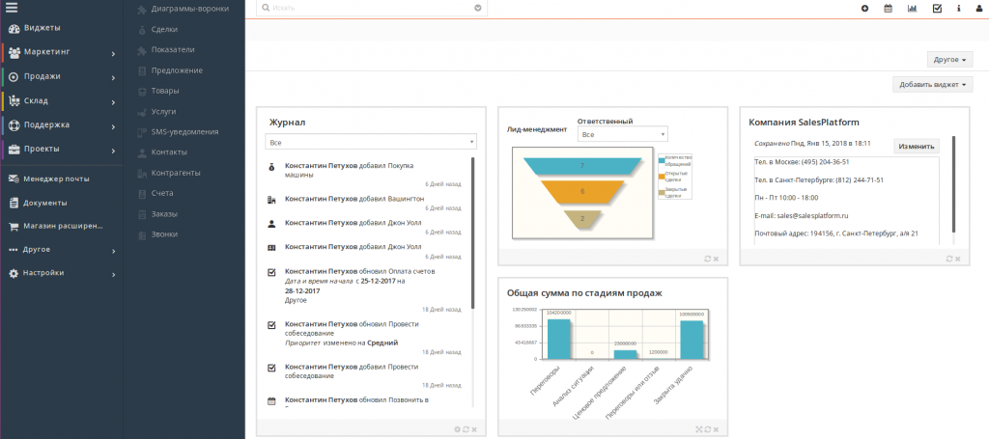Open Услуги in submenu
The width and height of the screenshot is (989, 439).
[x=163, y=112]
